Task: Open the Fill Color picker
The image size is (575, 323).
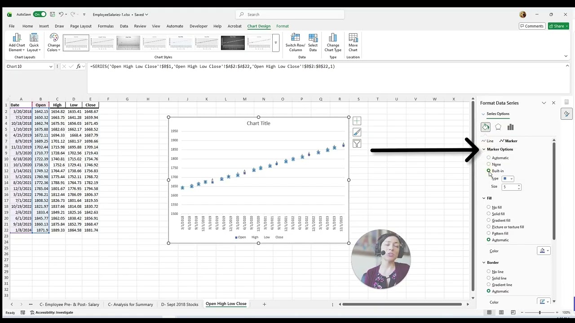Action: pyautogui.click(x=544, y=251)
